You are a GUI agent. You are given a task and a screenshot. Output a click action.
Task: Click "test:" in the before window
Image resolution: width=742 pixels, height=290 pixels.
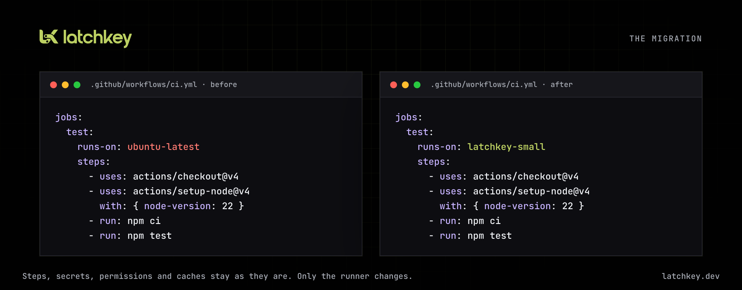(x=80, y=132)
